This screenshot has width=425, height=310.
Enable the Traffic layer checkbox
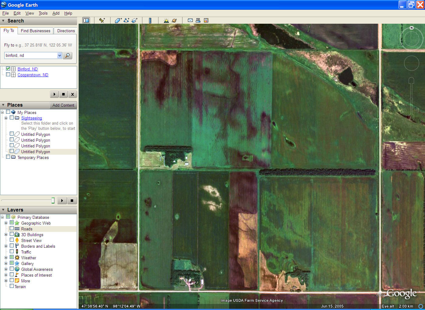pos(12,252)
